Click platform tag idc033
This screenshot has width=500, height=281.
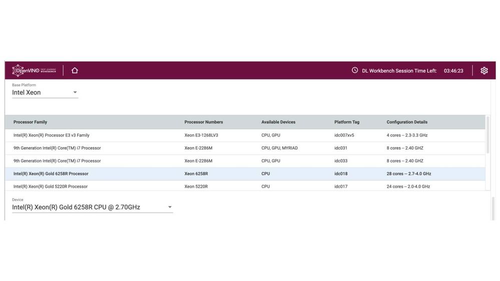(x=340, y=161)
